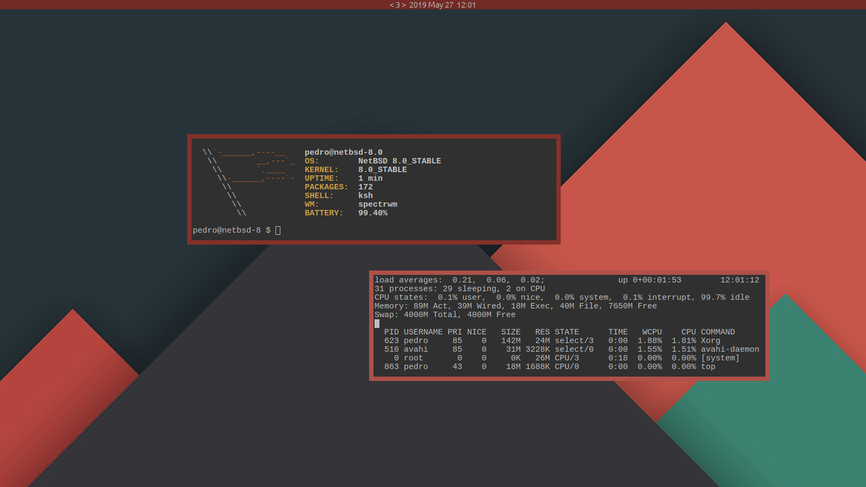Screen dimensions: 866x487
Task: Click the date '2019 May 27' in status bar
Action: pyautogui.click(x=431, y=5)
